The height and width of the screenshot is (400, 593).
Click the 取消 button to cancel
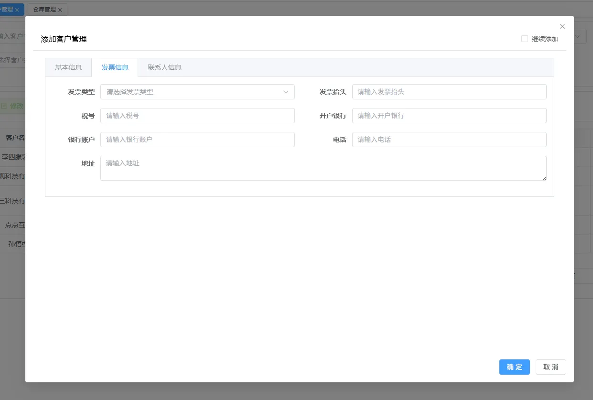[550, 367]
